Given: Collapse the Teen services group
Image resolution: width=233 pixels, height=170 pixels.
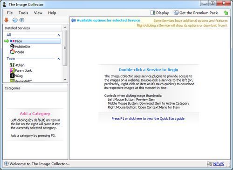Looking at the screenshot, I should [59, 59].
